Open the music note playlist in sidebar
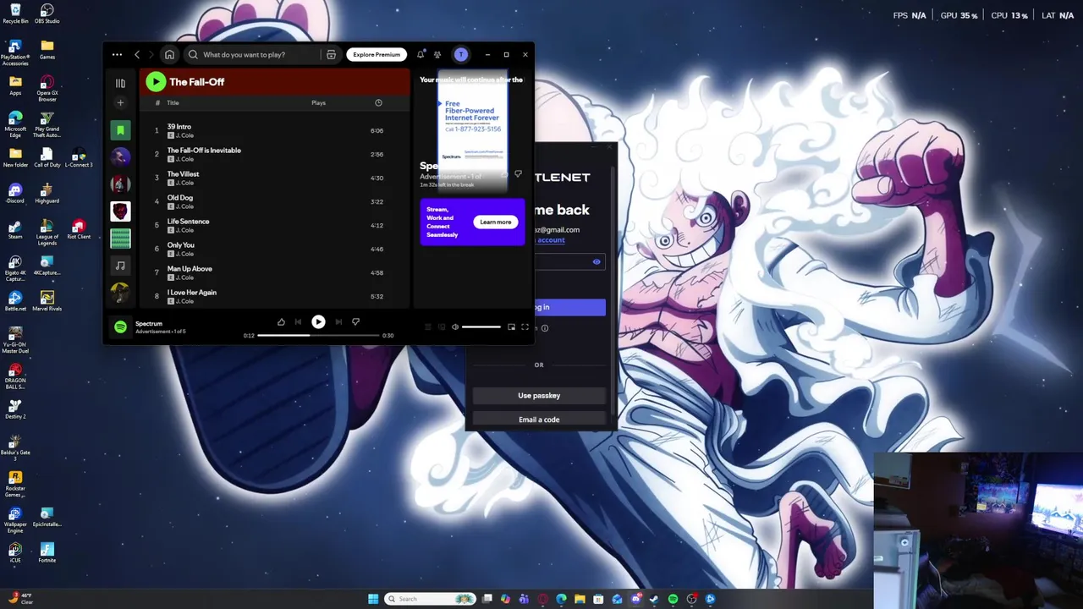 point(120,266)
